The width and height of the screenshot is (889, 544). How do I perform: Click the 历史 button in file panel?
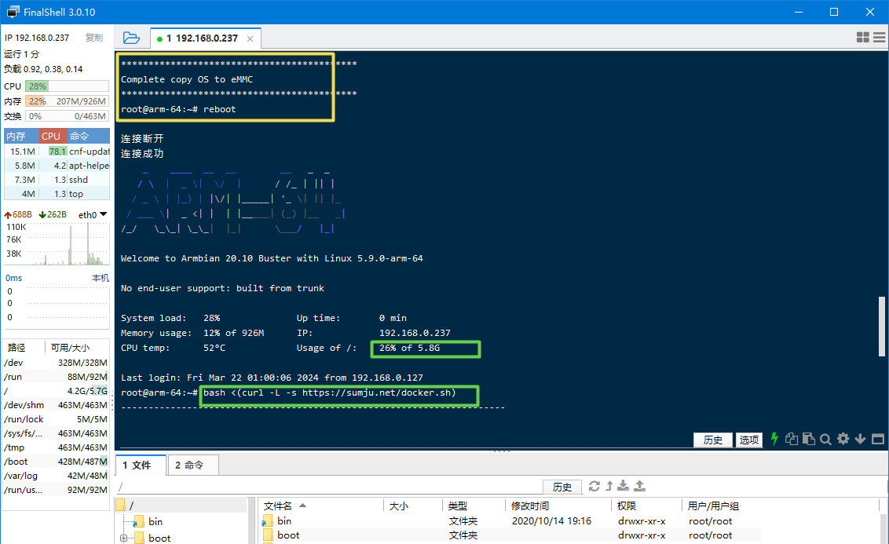coord(562,487)
